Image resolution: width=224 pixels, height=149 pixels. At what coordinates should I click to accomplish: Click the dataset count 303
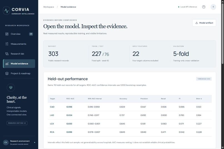coord(53,54)
